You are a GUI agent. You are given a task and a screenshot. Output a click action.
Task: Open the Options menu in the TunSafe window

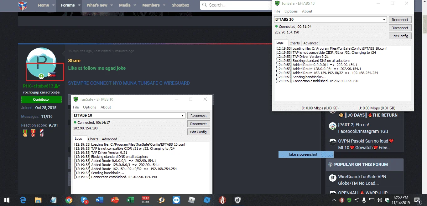coord(291,11)
